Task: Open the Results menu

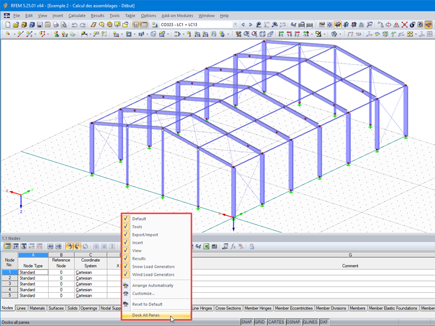Action: (97, 16)
